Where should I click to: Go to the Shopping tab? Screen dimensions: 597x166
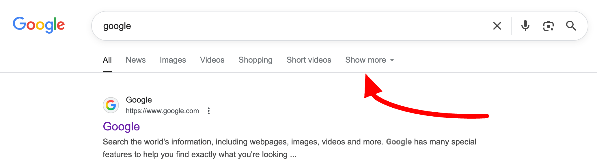[x=255, y=60]
